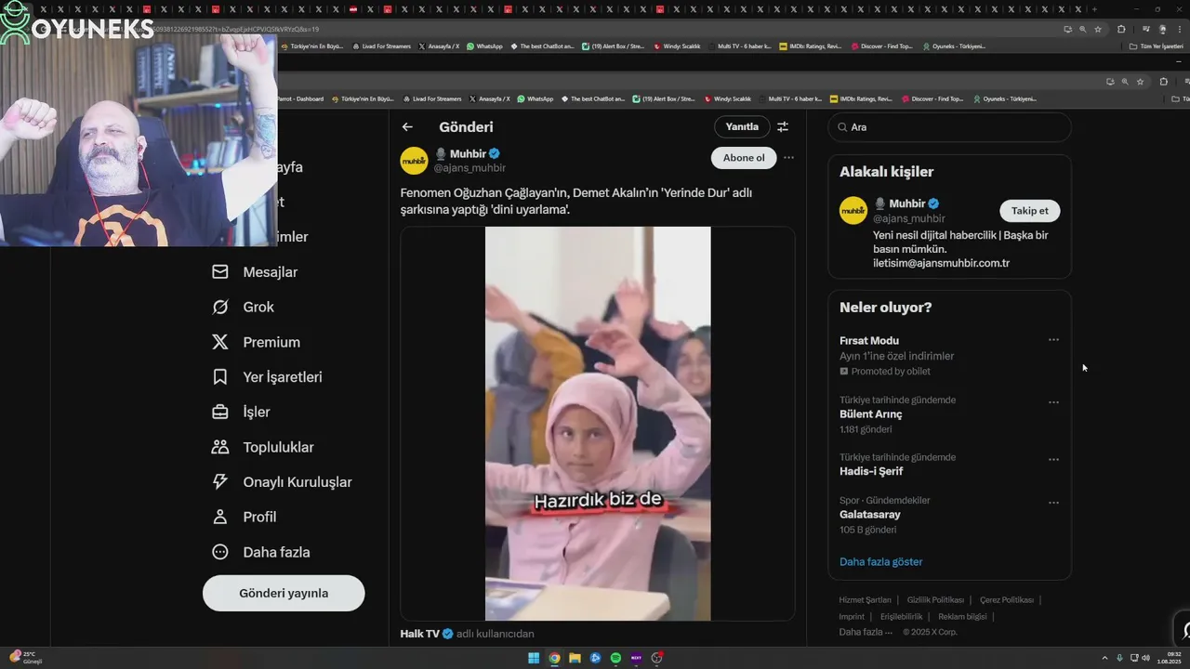Open Grok in the X sidebar
1190x669 pixels.
[x=244, y=307]
